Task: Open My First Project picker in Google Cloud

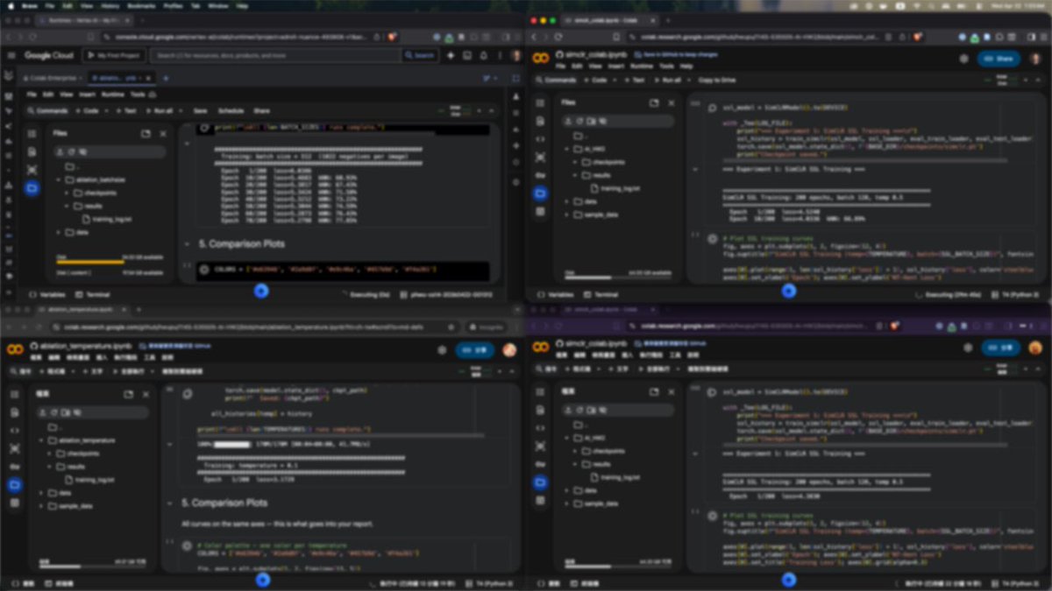Action: (x=114, y=55)
